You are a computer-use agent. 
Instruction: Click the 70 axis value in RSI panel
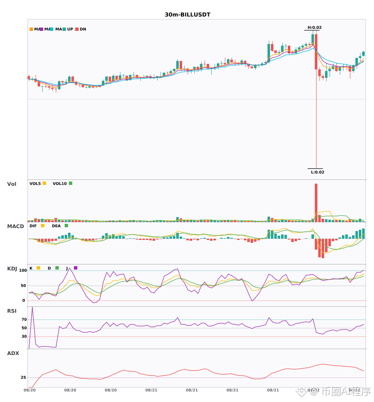tap(24, 319)
